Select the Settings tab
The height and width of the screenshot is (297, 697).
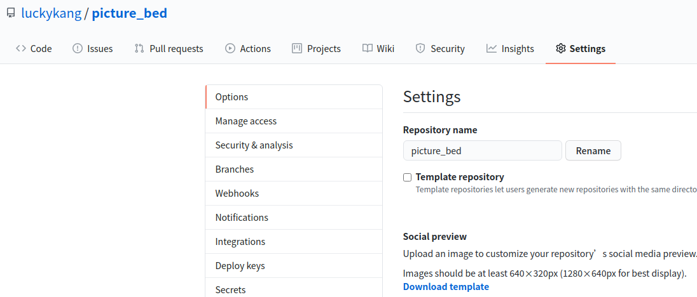[581, 49]
